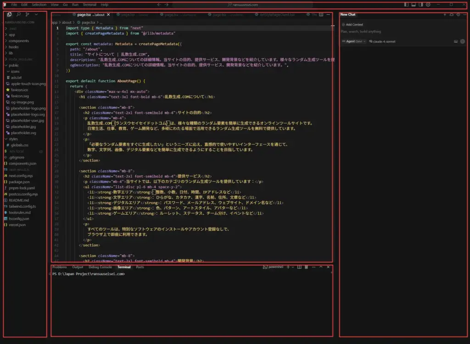470x344 pixels.
Task: Start a new chat with plus icon
Action: click(444, 14)
